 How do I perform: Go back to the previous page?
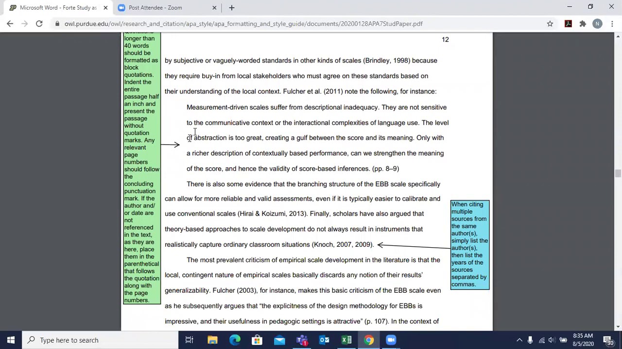[10, 23]
